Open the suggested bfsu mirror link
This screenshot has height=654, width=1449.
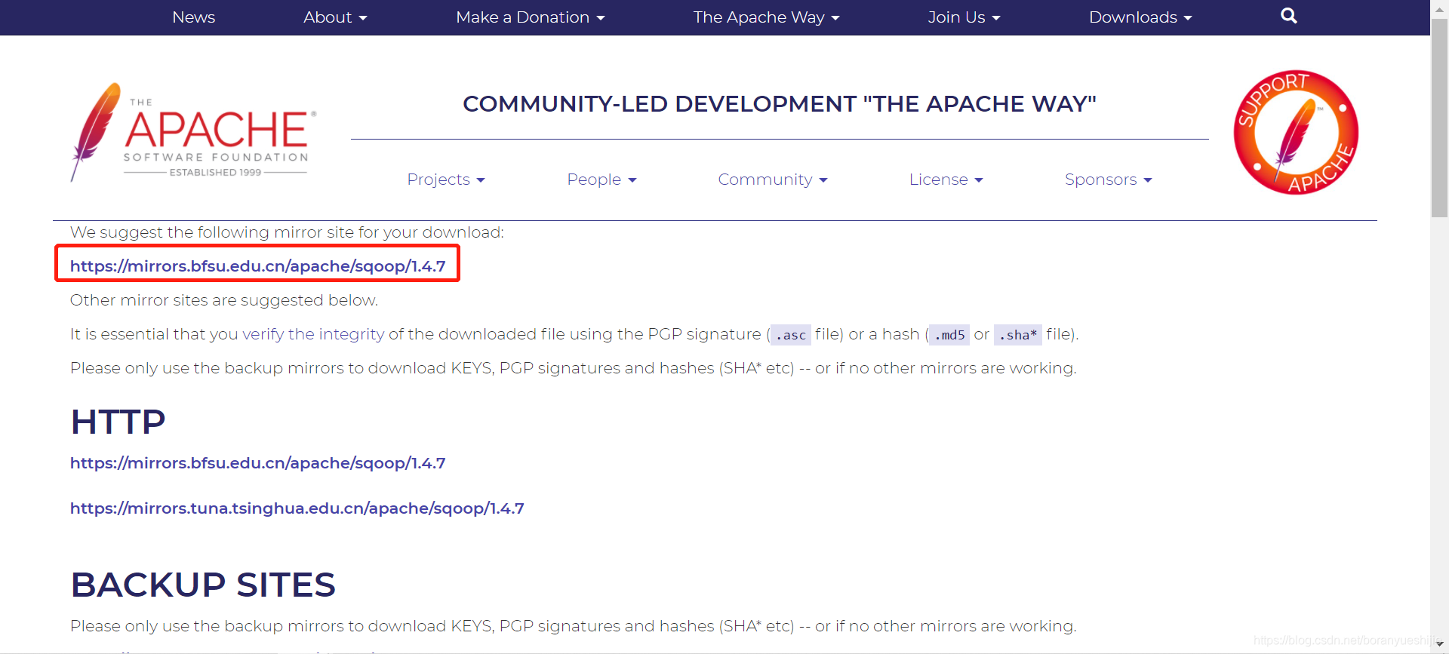(257, 266)
